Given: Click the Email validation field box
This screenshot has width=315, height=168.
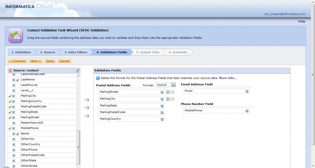Looking at the screenshot, I should (216, 91).
